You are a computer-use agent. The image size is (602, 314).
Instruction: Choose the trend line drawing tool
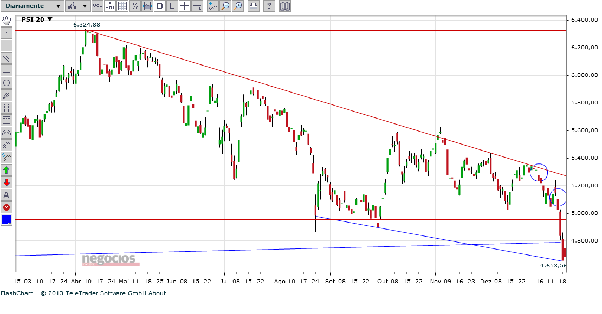(x=6, y=33)
